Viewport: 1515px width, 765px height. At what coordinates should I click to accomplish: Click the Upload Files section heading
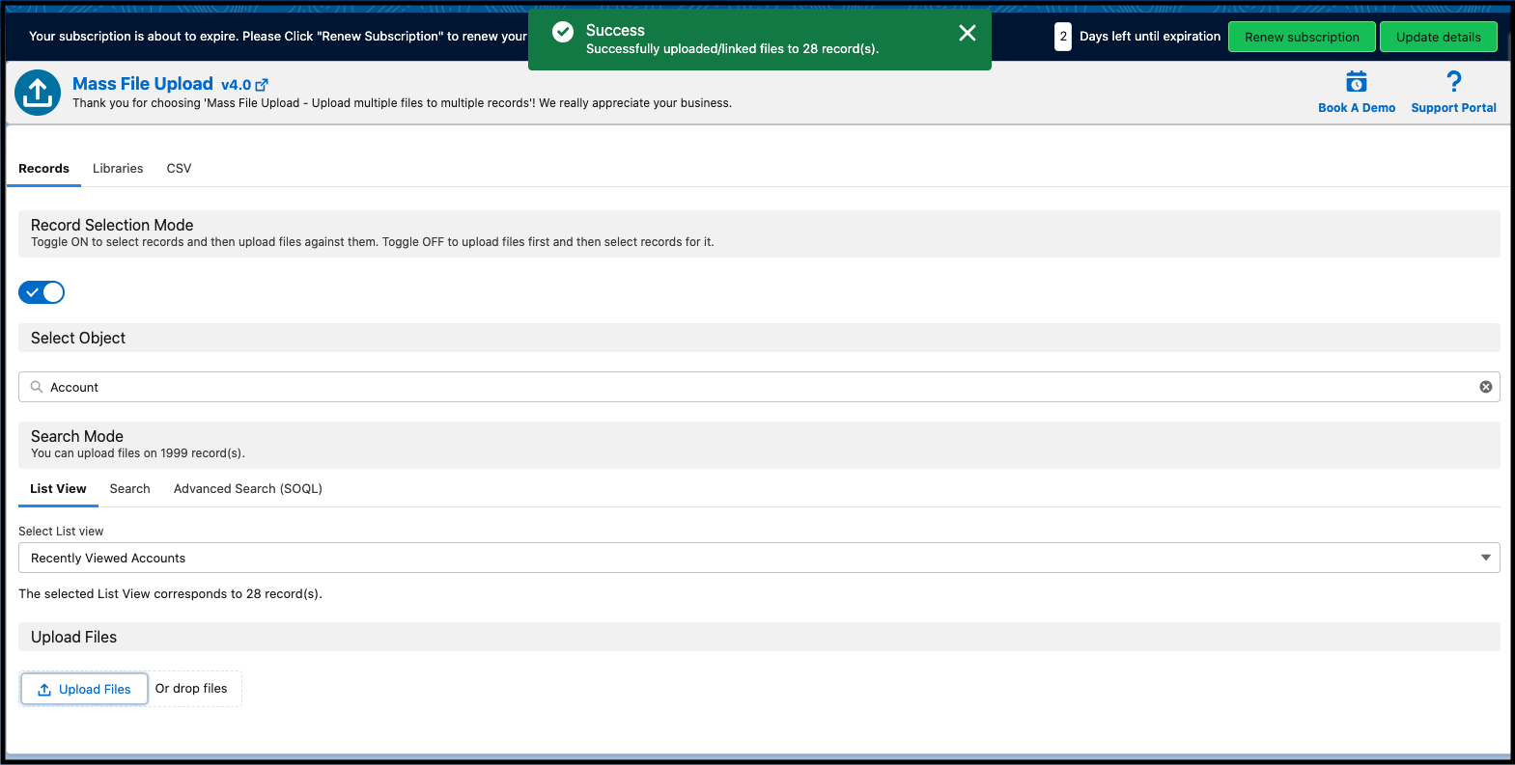point(73,637)
